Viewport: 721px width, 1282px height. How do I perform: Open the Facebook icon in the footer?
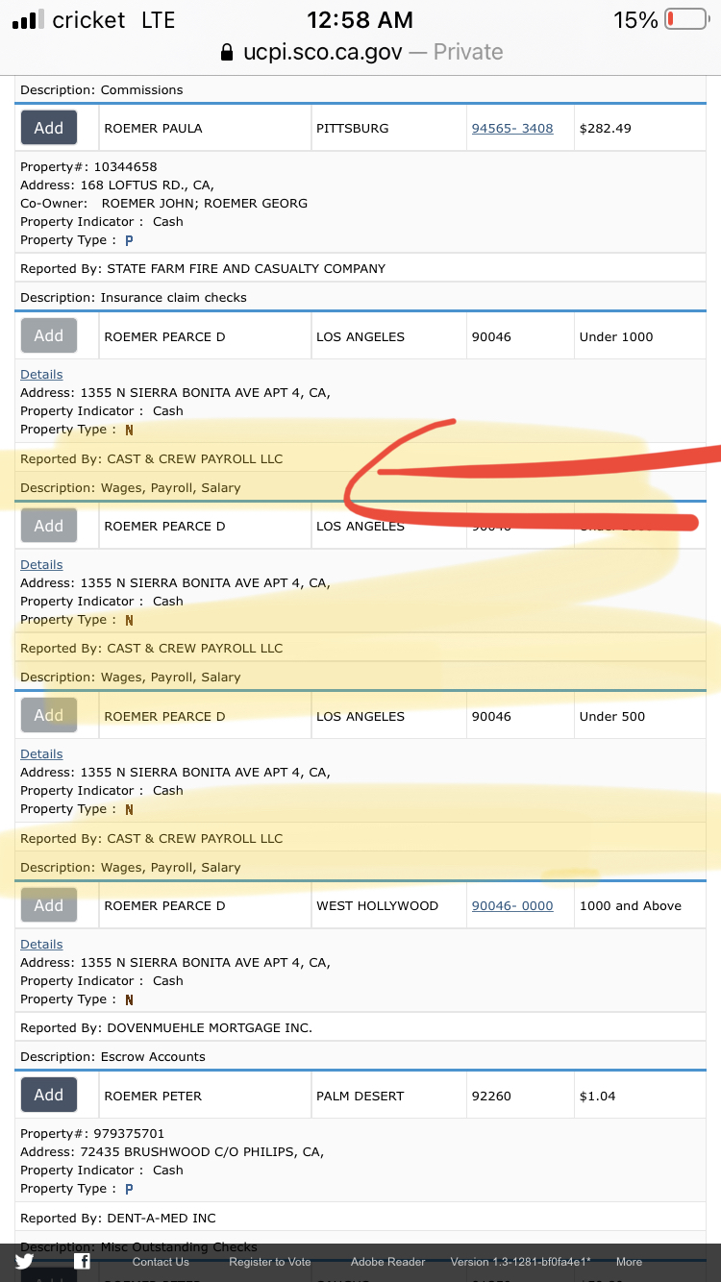tap(83, 1262)
